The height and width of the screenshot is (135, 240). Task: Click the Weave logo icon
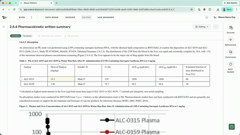pos(5,17)
